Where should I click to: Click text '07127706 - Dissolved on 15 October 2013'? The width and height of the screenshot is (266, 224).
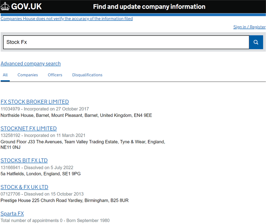42,194
